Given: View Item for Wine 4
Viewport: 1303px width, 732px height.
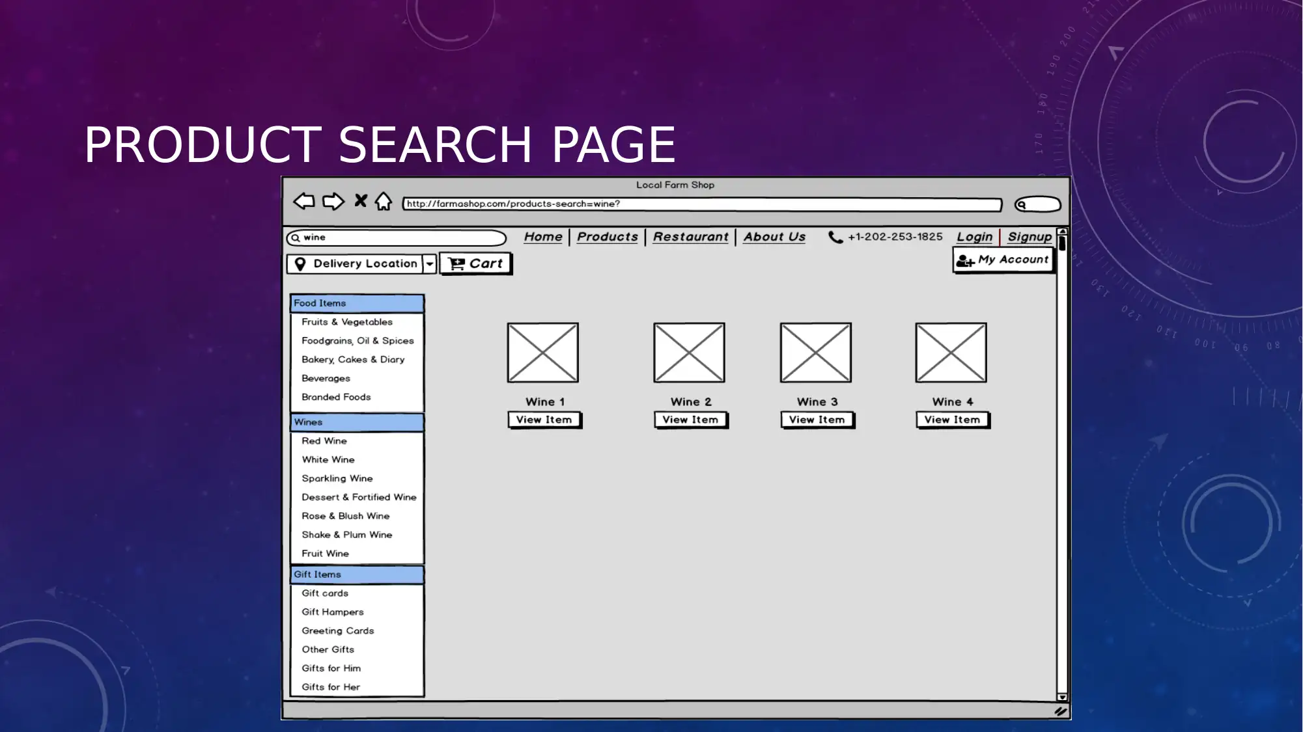Looking at the screenshot, I should 953,420.
